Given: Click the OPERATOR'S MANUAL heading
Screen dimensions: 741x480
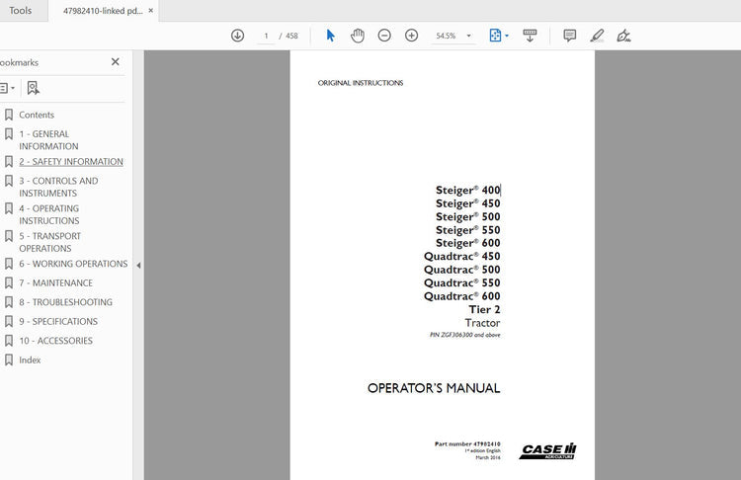Looking at the screenshot, I should tap(434, 388).
